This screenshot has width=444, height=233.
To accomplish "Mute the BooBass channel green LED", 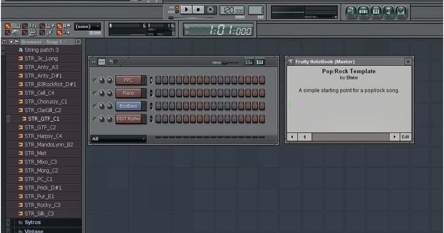I will coord(94,106).
